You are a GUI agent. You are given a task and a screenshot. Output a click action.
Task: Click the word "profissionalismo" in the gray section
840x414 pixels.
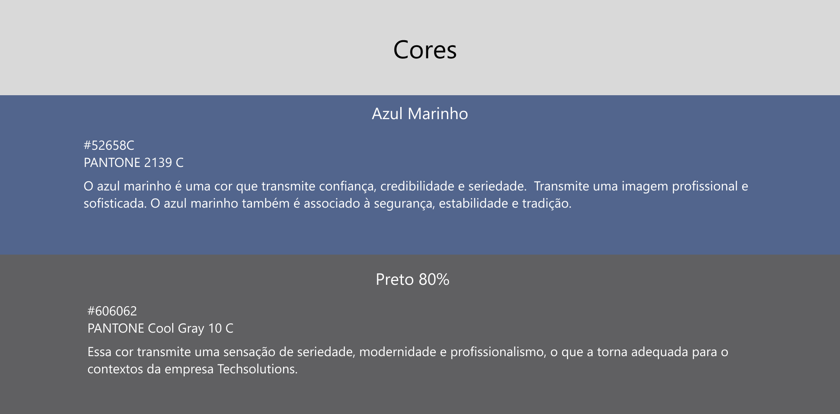498,352
